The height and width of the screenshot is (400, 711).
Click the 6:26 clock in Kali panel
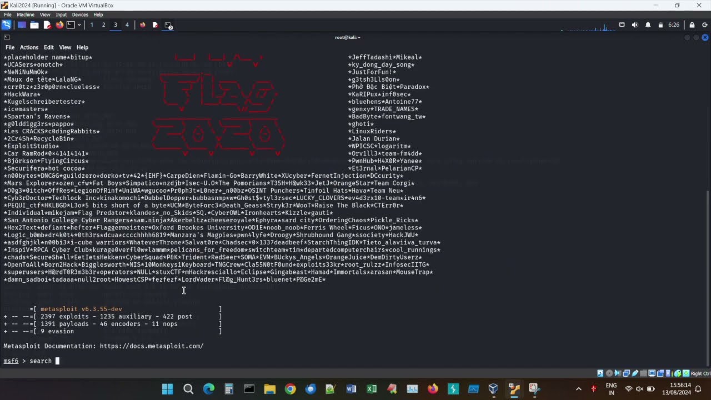[x=674, y=25]
